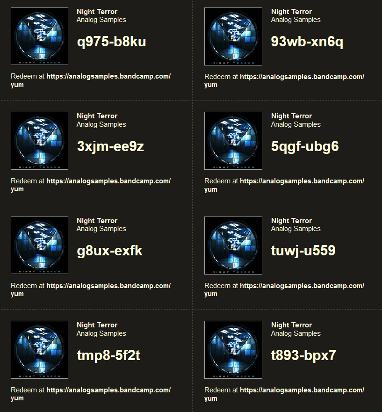The image size is (382, 412).
Task: Click the download code 93wb-xn6q
Action: coord(307,42)
